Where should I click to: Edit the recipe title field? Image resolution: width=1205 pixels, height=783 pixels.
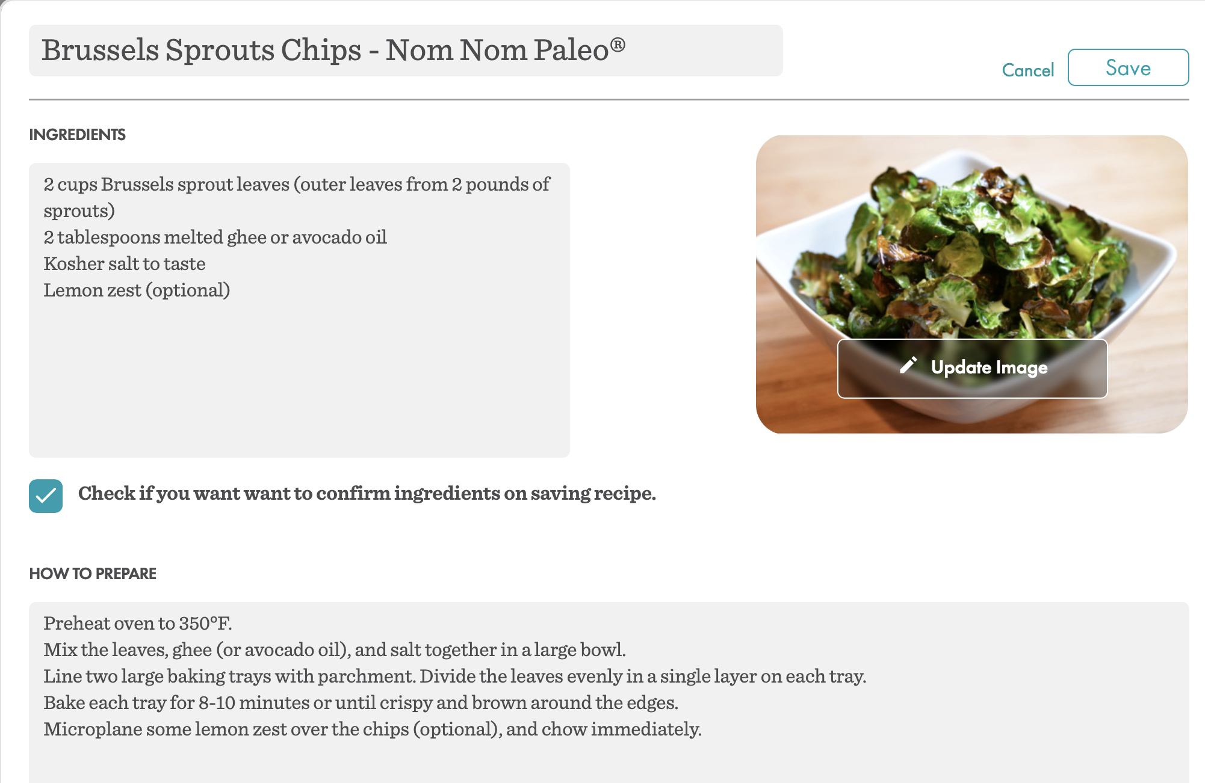pos(406,51)
